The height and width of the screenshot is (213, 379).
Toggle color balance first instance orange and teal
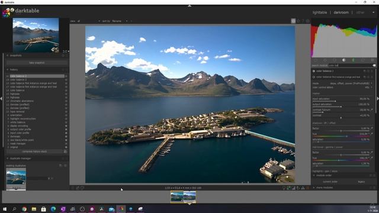tap(314, 77)
